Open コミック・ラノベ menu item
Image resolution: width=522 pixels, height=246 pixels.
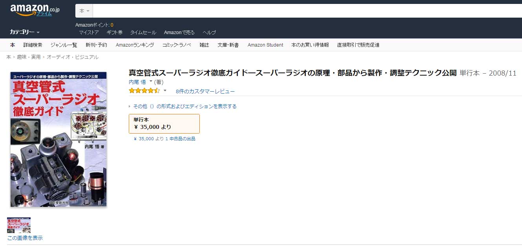pos(177,45)
